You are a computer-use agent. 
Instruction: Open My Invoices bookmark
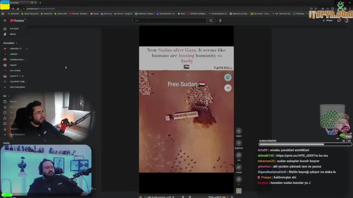[260, 14]
